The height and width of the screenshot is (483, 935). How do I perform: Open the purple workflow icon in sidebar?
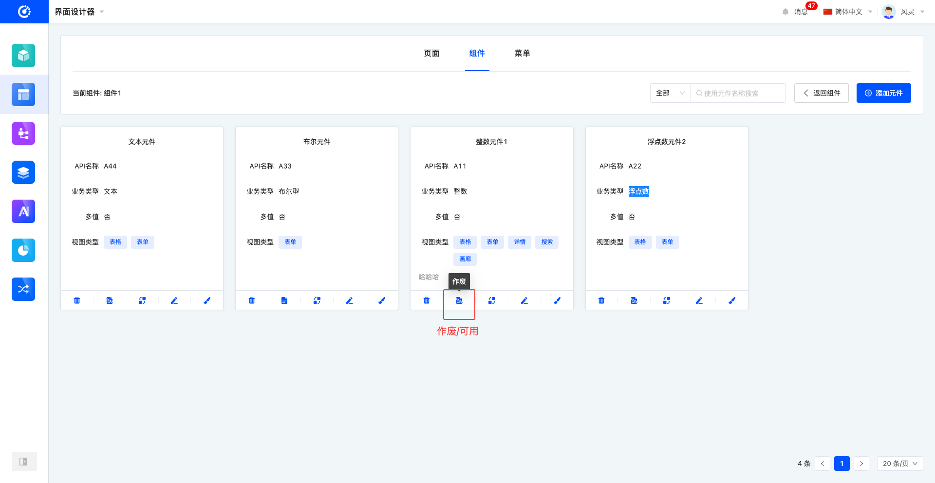pos(23,133)
